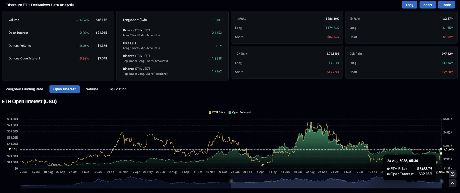This screenshot has width=460, height=193.
Task: Click the scroll-to-top chevron arrow button
Action: point(452,183)
